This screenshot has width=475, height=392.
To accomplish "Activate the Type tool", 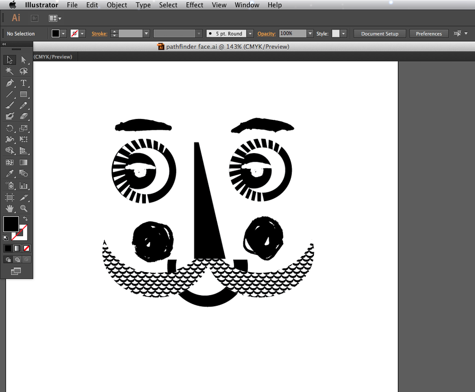I will coord(24,83).
